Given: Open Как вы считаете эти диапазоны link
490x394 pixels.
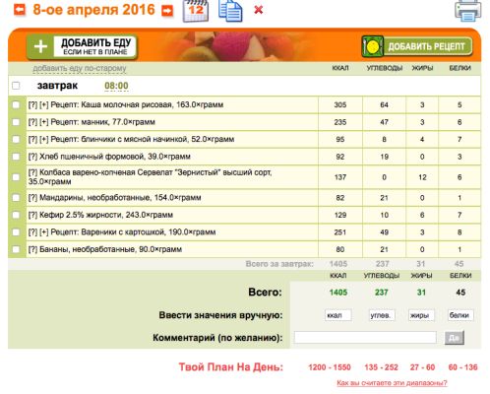Looking at the screenshot, I should tap(392, 383).
